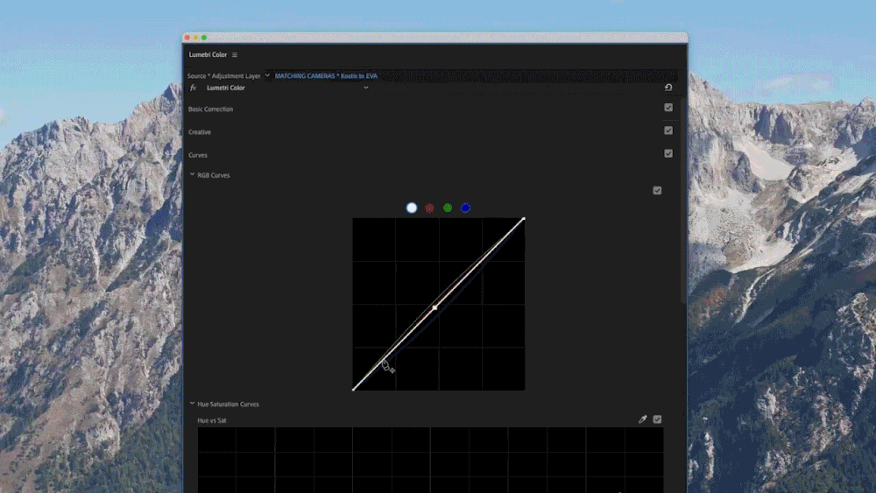Click the Lumetri Color panel title
The width and height of the screenshot is (876, 493).
208,54
